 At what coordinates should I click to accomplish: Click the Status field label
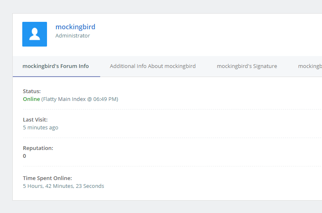pos(32,91)
